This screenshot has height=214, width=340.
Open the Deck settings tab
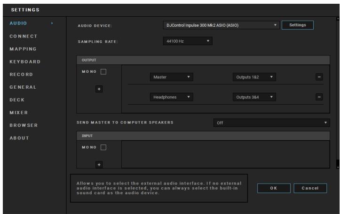pos(17,100)
